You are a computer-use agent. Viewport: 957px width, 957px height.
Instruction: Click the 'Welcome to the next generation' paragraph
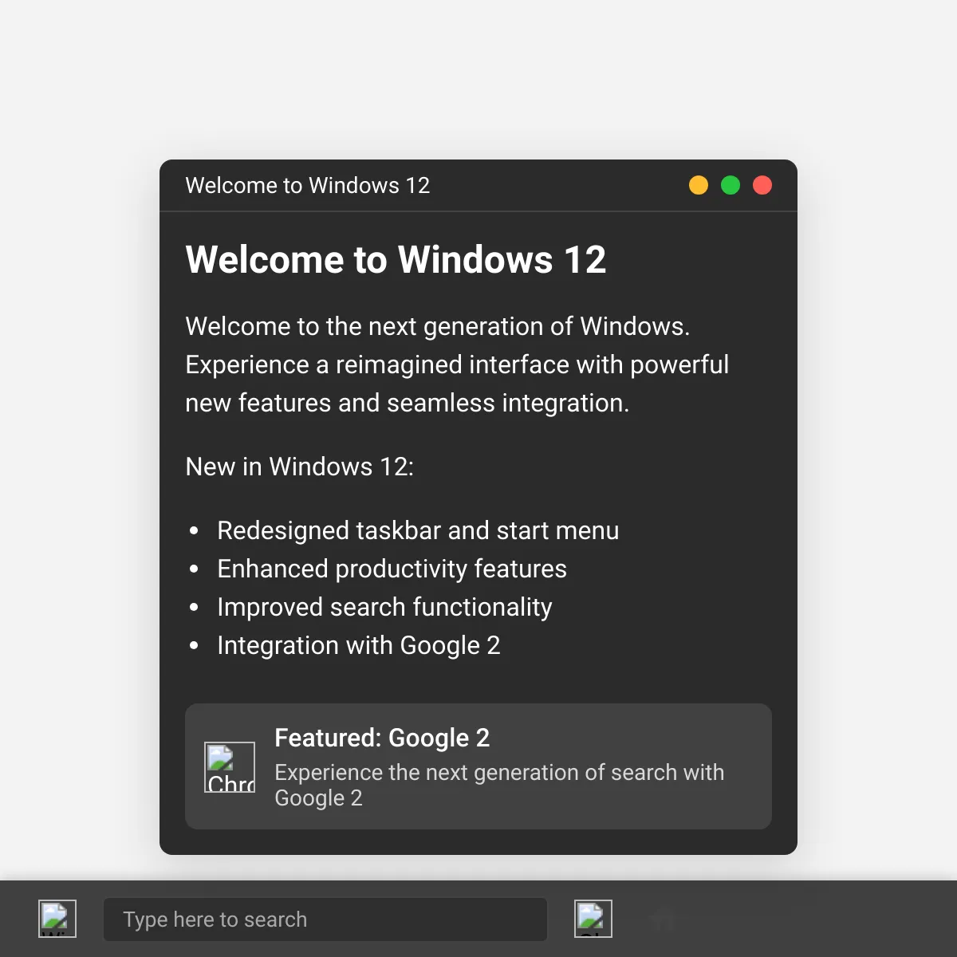pyautogui.click(x=457, y=364)
